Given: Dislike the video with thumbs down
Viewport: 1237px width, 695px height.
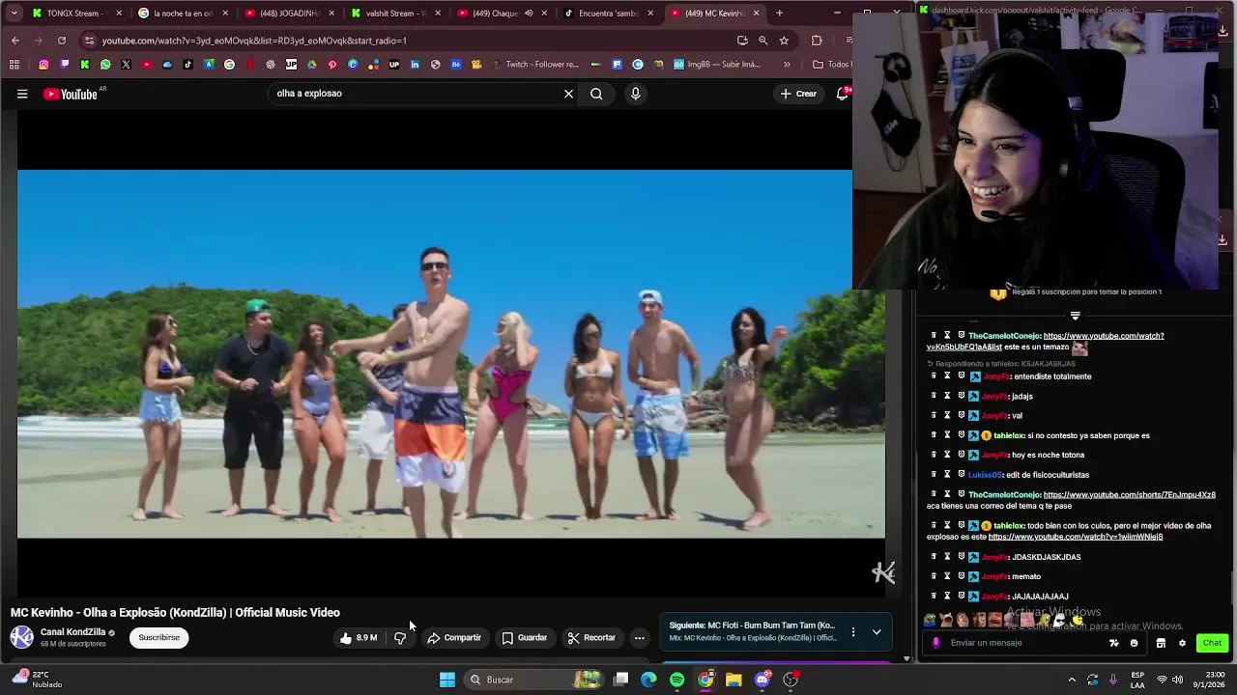Looking at the screenshot, I should 400,638.
